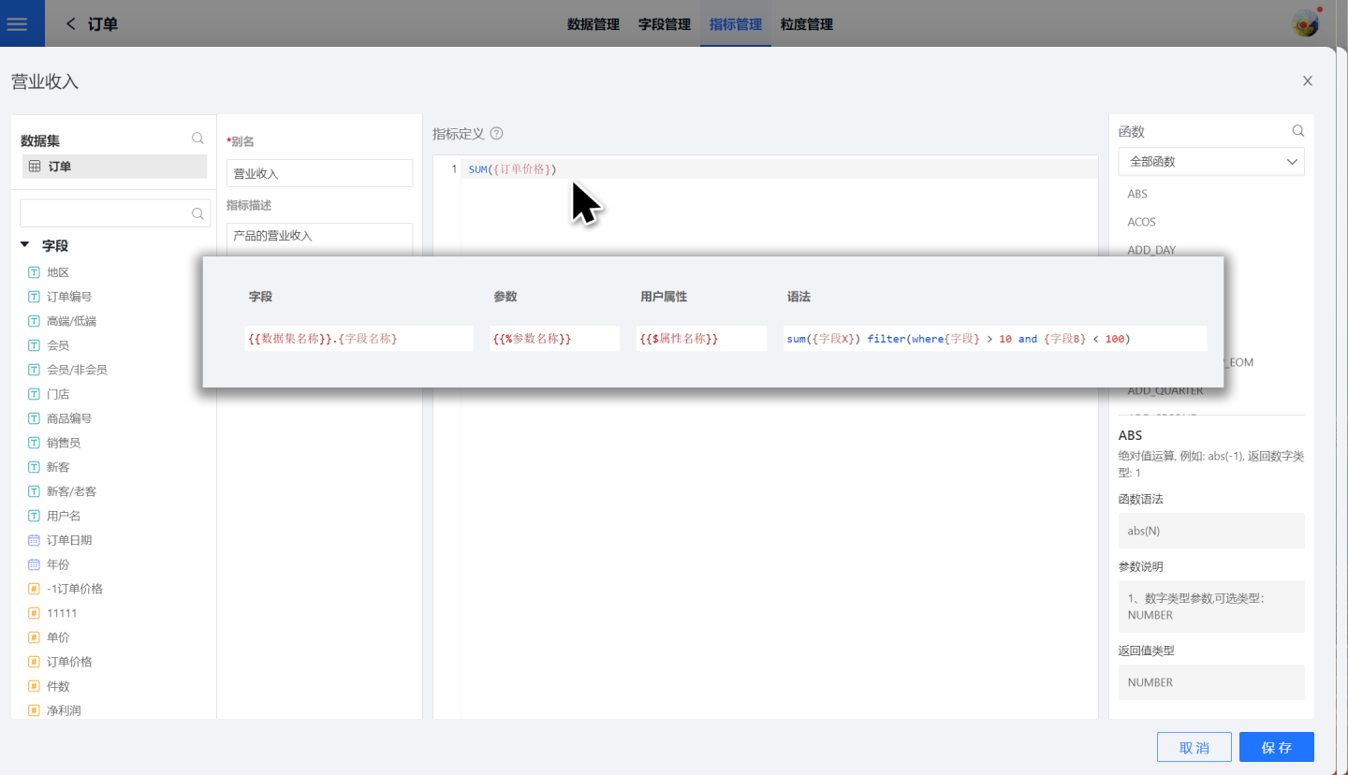Click the back arrow next to 订单
The width and height of the screenshot is (1348, 775).
pyautogui.click(x=71, y=24)
